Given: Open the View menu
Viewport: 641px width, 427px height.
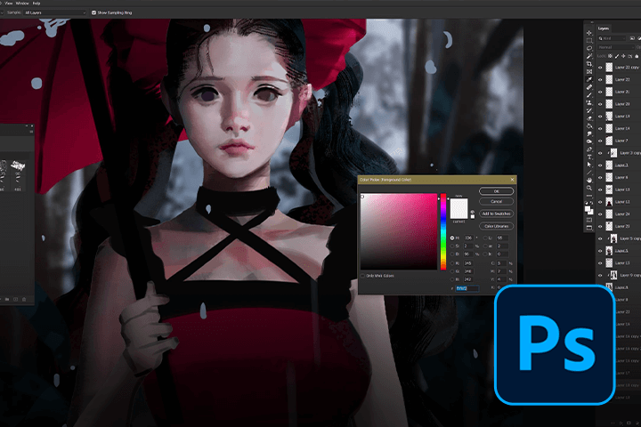Looking at the screenshot, I should pos(9,4).
